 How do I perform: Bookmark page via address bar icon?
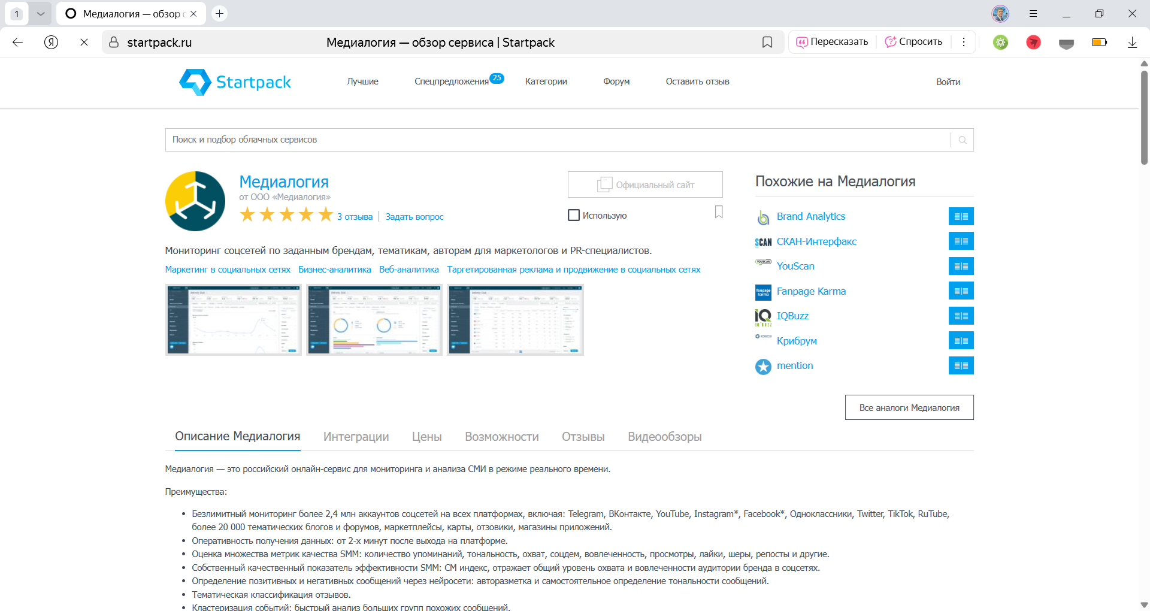click(x=767, y=43)
